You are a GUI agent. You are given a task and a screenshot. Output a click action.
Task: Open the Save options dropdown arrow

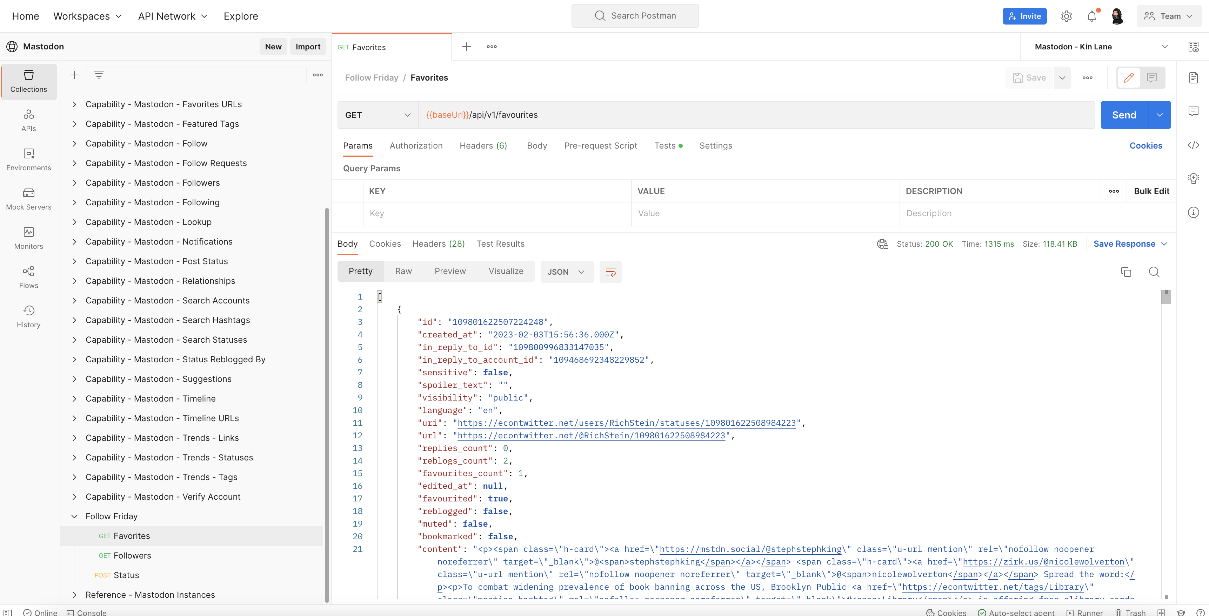(1062, 78)
